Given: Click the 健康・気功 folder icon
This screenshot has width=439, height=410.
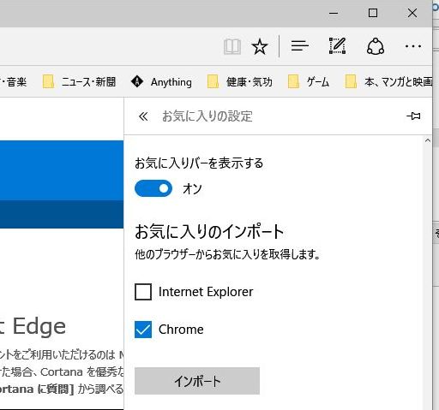Looking at the screenshot, I should [213, 81].
